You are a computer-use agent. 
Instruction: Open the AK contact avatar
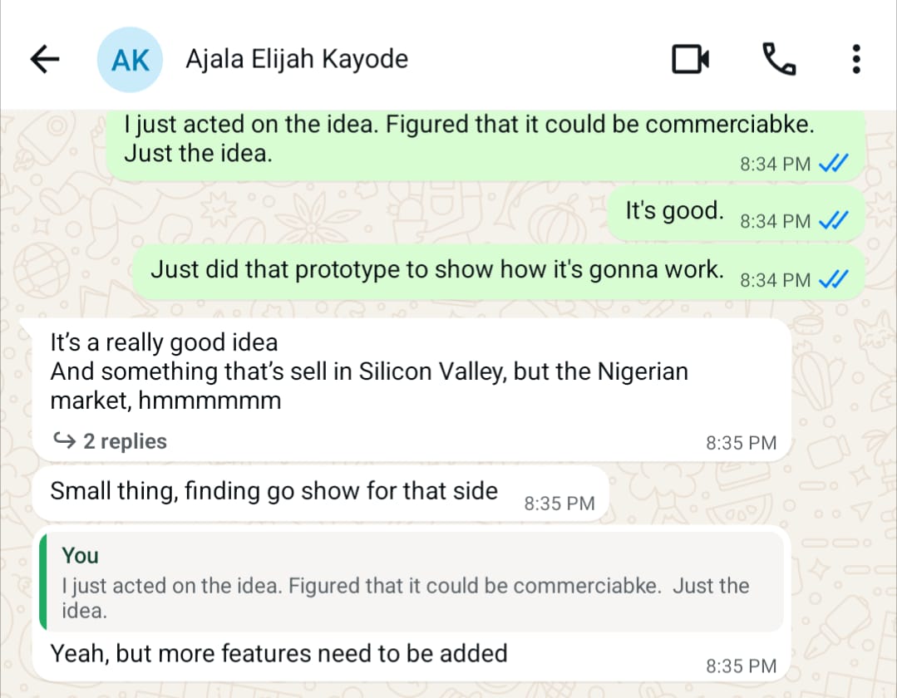(130, 58)
